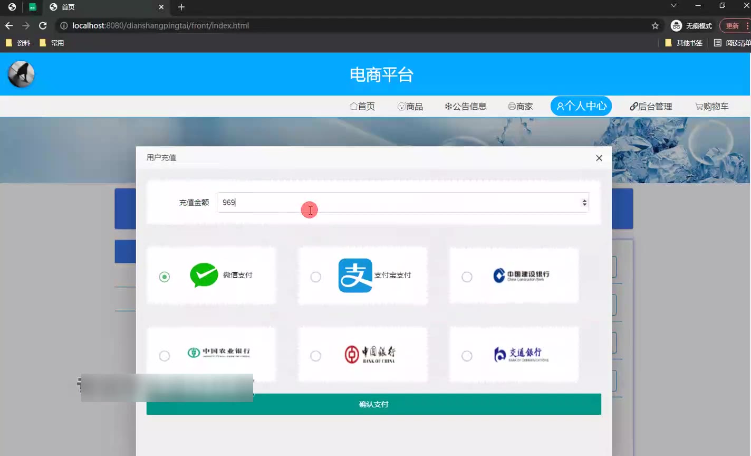Click the China Construction Bank logo
The image size is (751, 456).
coord(521,275)
